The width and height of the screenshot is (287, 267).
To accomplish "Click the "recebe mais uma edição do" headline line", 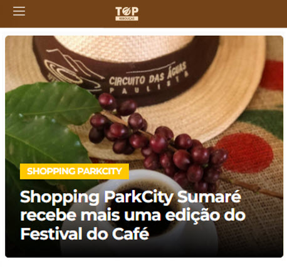I will [133, 215].
